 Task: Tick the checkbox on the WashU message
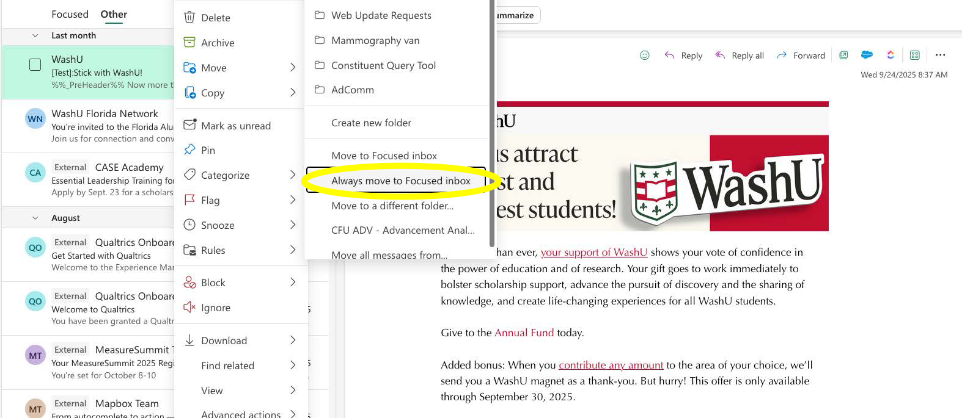(x=35, y=64)
